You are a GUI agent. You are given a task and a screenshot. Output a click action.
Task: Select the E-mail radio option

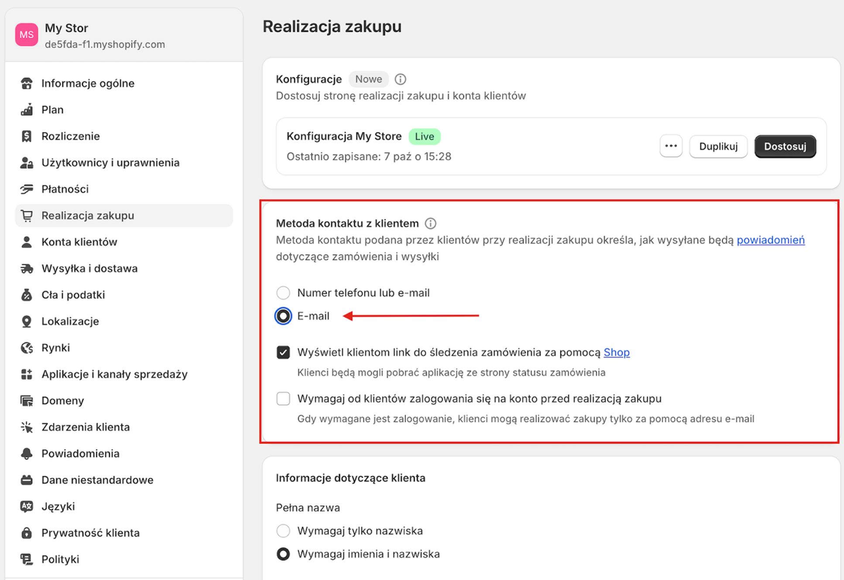(283, 316)
